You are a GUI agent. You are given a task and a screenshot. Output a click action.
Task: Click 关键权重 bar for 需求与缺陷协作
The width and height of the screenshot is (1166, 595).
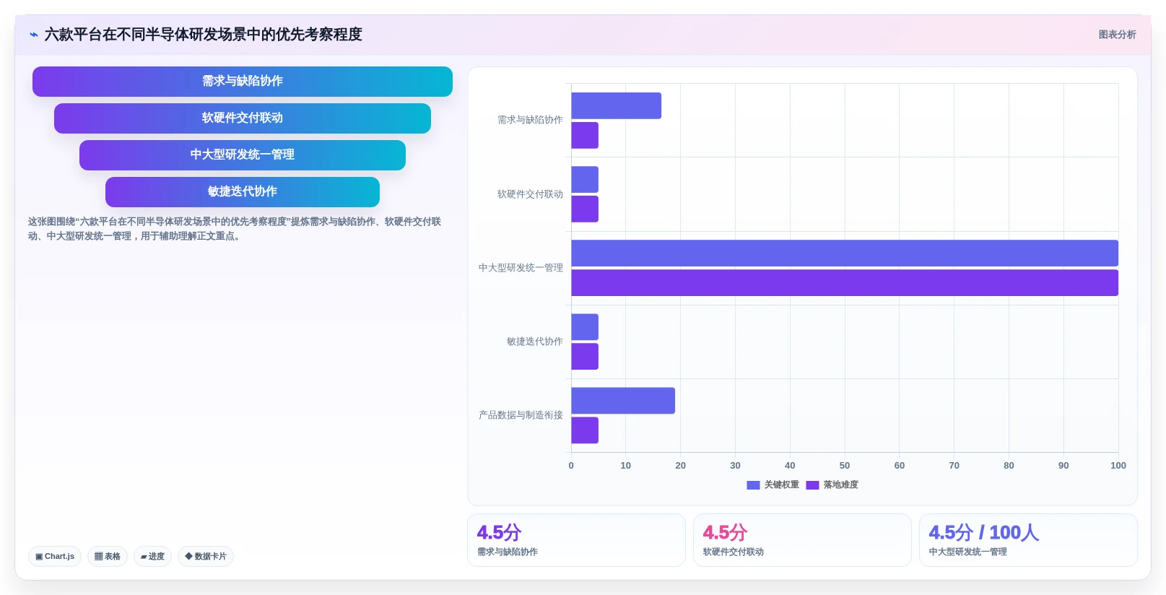pos(616,105)
